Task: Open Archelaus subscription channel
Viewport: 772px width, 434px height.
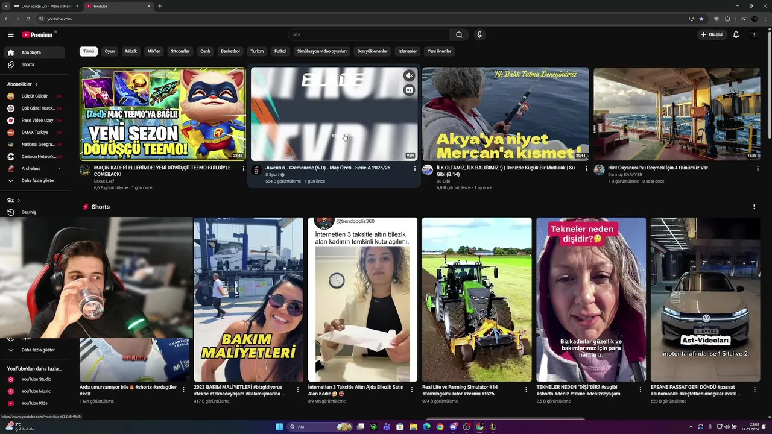Action: coord(33,169)
